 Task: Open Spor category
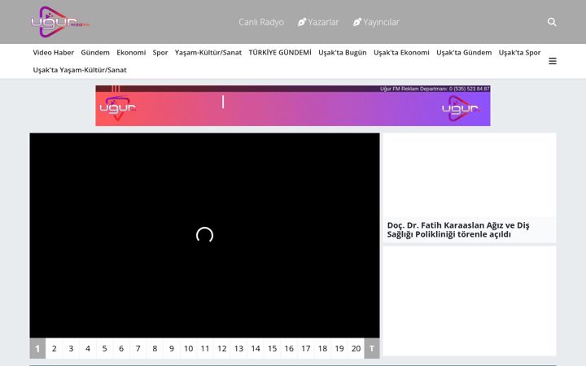pos(160,53)
